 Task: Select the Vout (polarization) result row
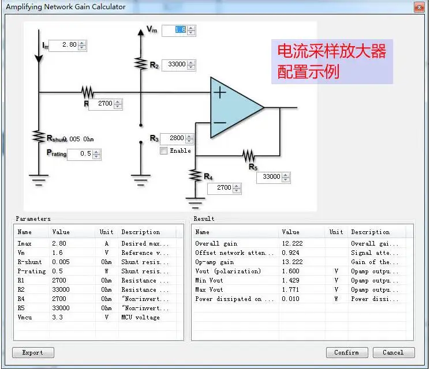302,271
